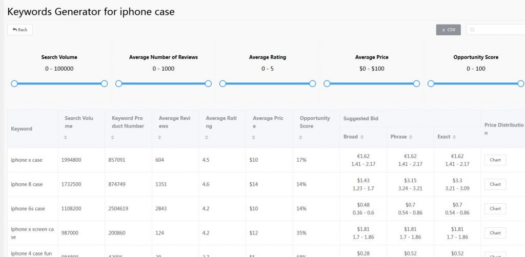Grab Search Volume slider left handle
This screenshot has width=525, height=257.
pos(14,83)
